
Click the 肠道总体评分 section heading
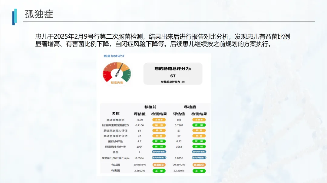click(114, 56)
